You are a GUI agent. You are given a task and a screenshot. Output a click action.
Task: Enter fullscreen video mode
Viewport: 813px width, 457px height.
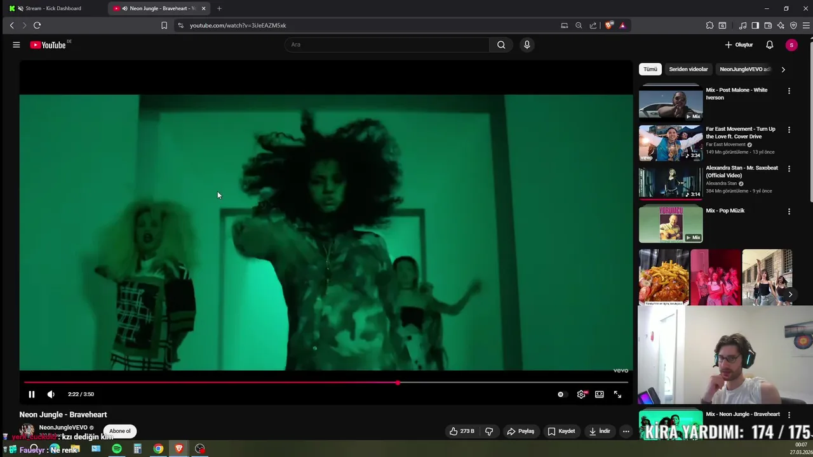coord(617,394)
